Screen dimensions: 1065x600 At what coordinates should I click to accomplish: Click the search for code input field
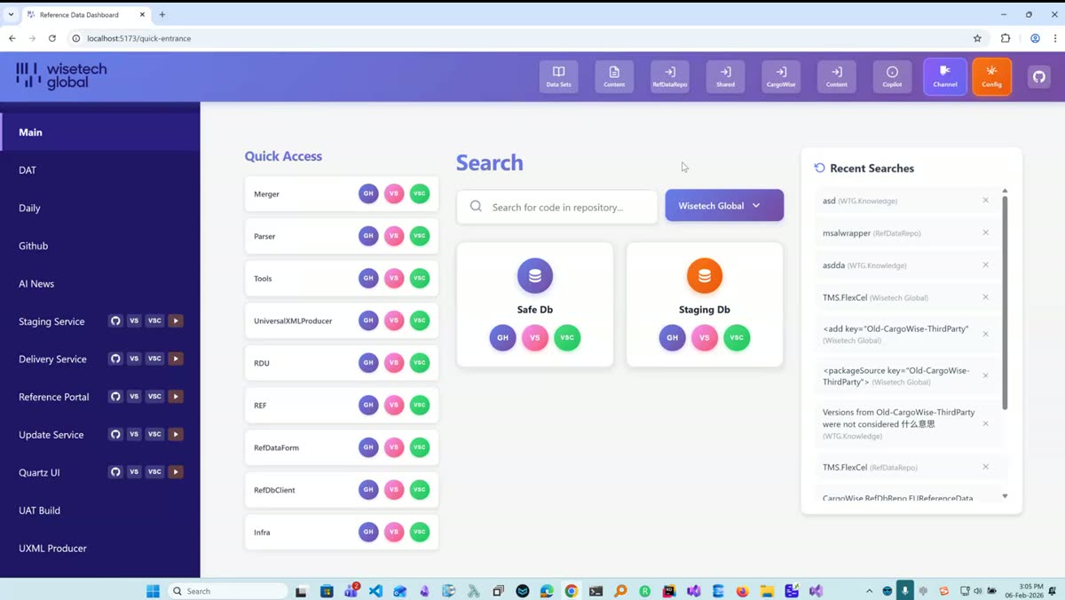point(557,207)
